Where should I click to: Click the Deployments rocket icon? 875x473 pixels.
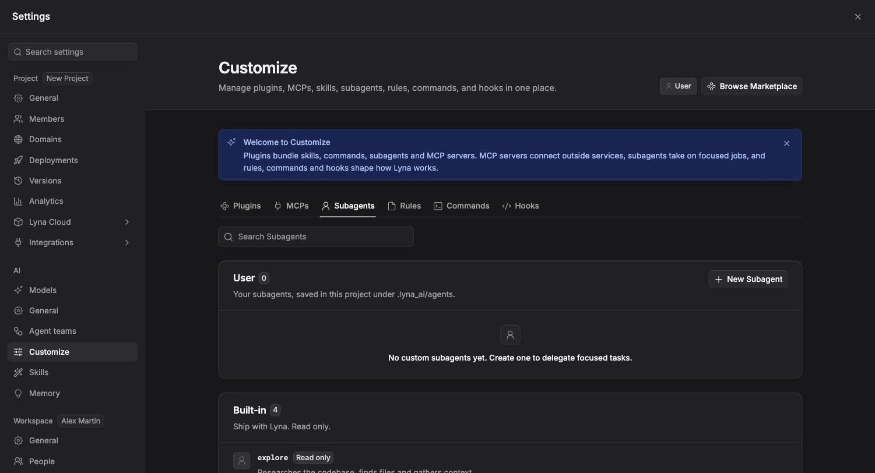(x=18, y=160)
